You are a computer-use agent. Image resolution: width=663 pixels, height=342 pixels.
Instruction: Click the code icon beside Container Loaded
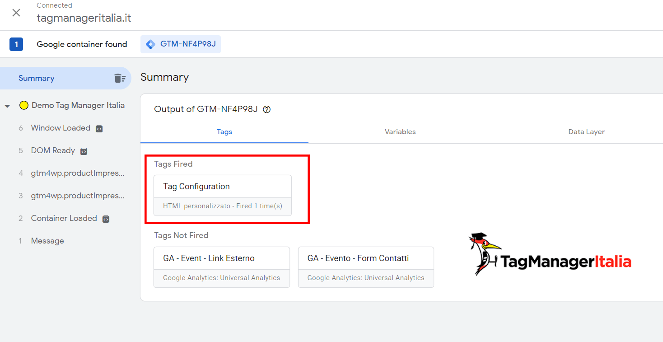pos(106,219)
